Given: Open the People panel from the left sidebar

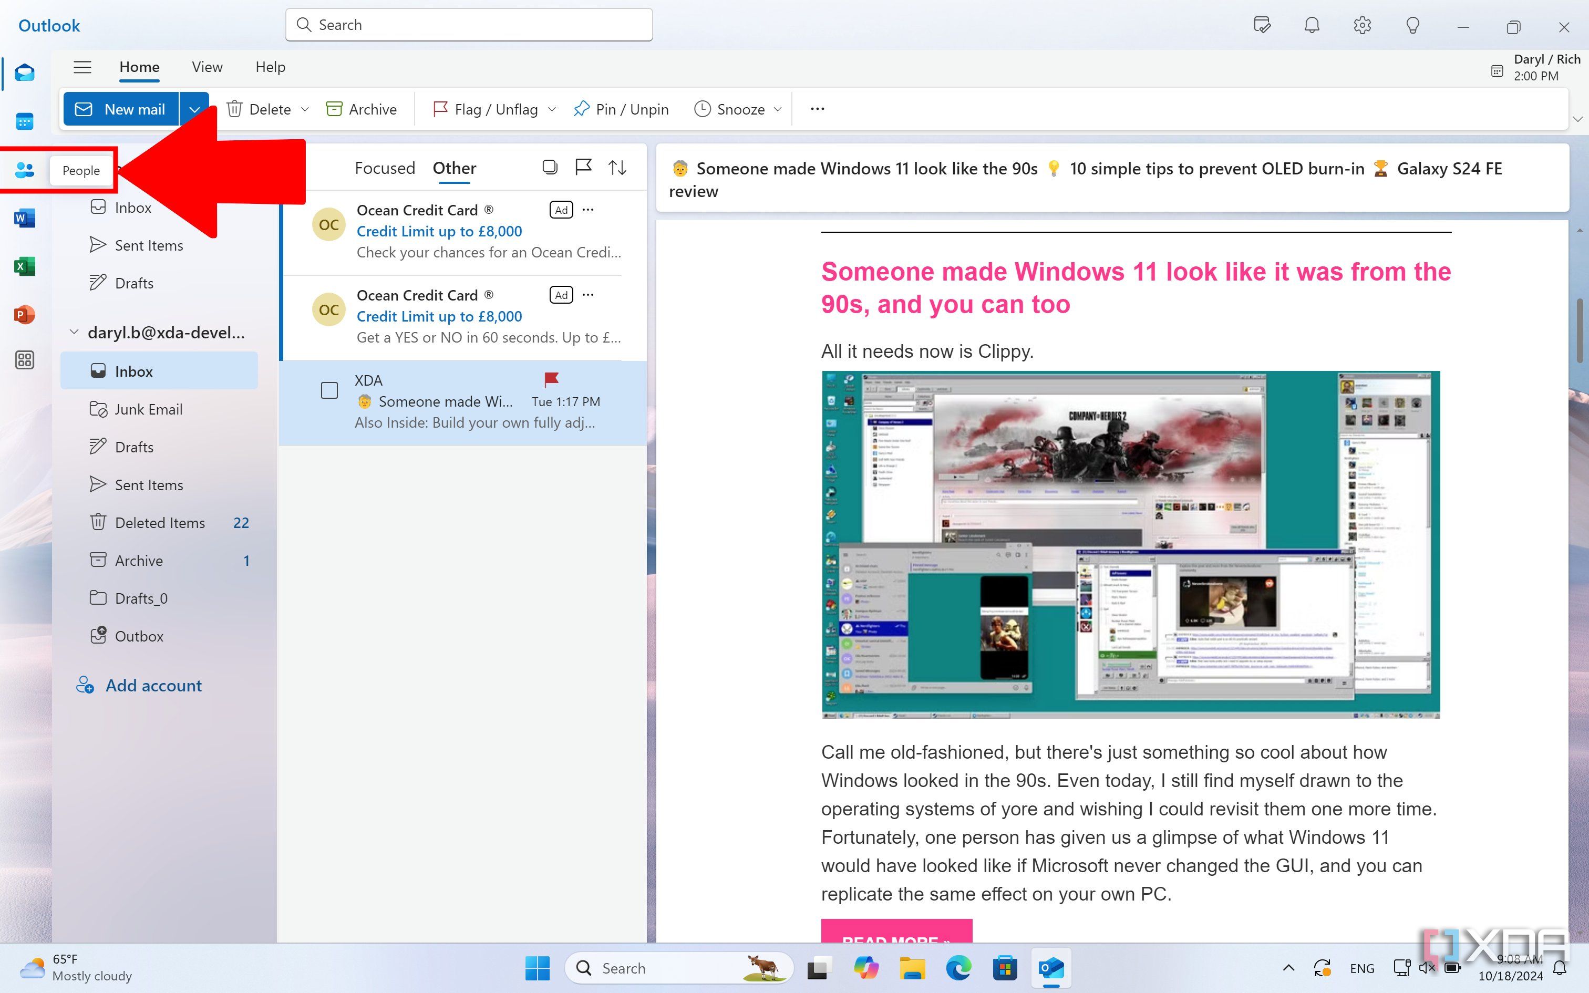Looking at the screenshot, I should click(24, 170).
